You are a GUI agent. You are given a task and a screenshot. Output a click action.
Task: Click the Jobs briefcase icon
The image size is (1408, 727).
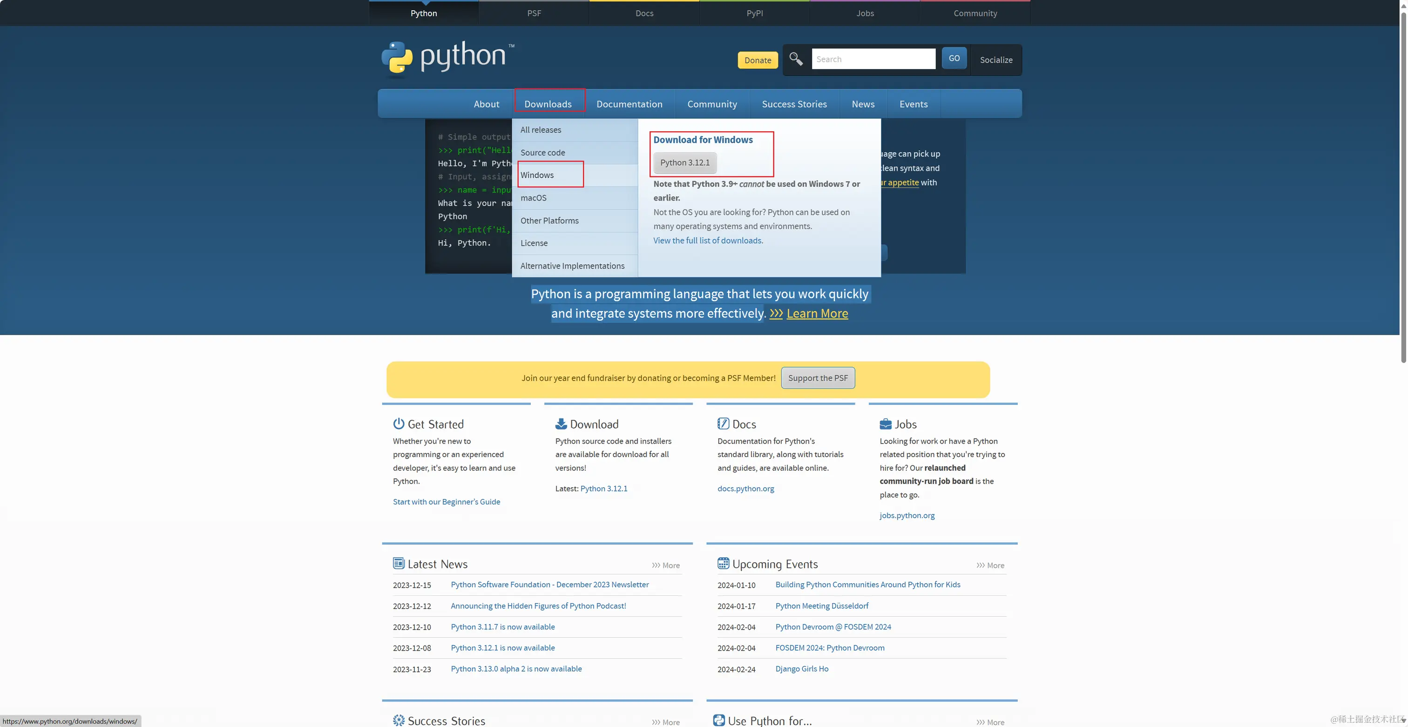coord(886,424)
